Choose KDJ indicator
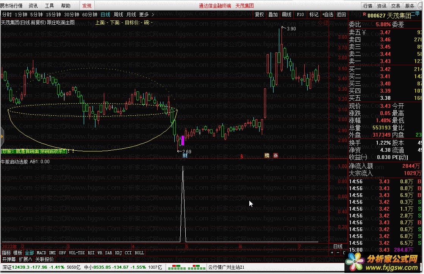 (x=119, y=253)
